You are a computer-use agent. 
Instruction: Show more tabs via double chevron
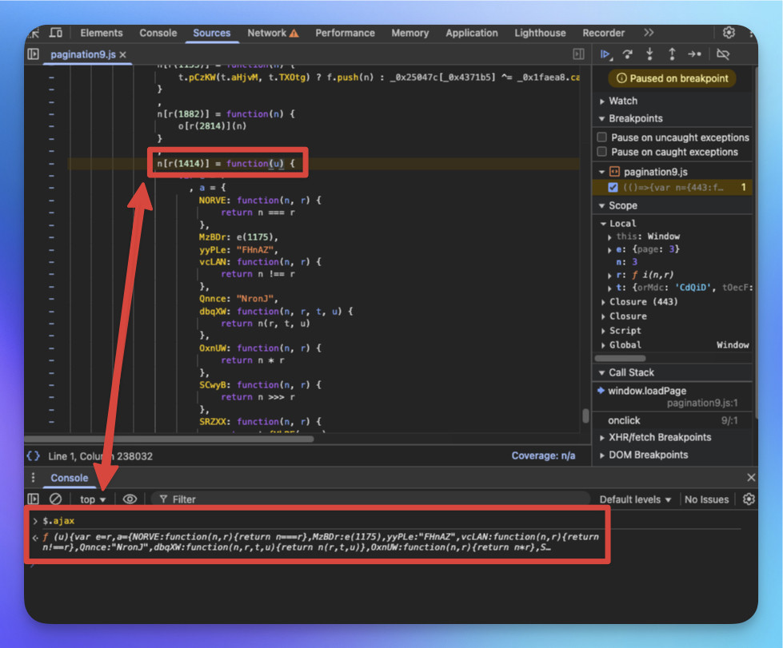click(x=648, y=33)
